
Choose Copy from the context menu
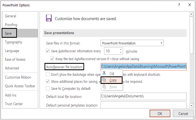112,80
